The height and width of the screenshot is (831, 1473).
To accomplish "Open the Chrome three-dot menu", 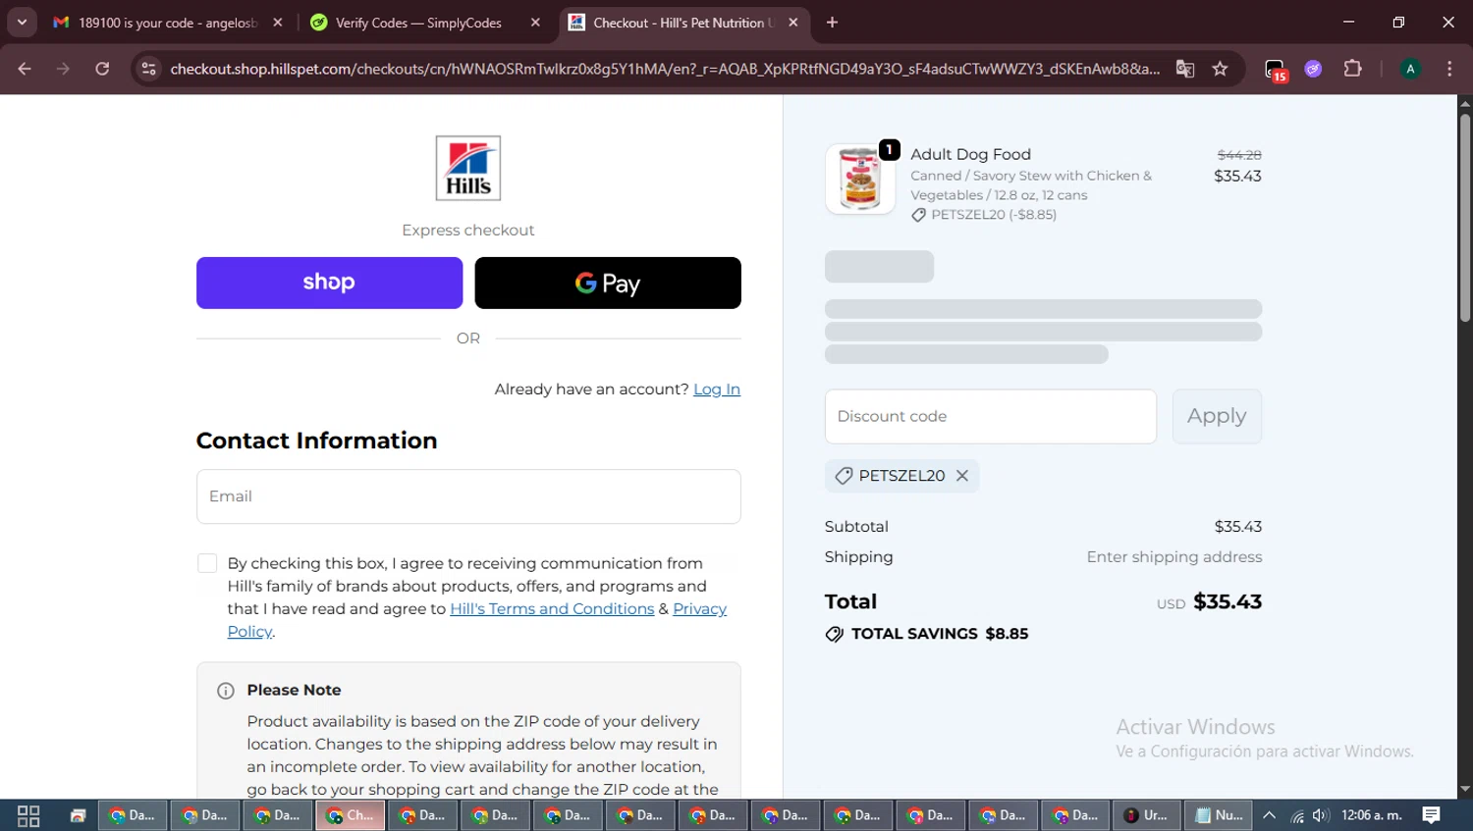I will pyautogui.click(x=1449, y=69).
